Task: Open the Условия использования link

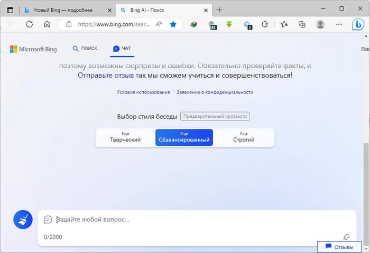Action: coord(143,92)
